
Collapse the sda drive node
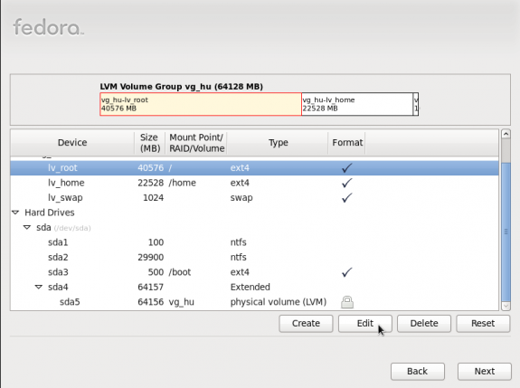[27, 228]
